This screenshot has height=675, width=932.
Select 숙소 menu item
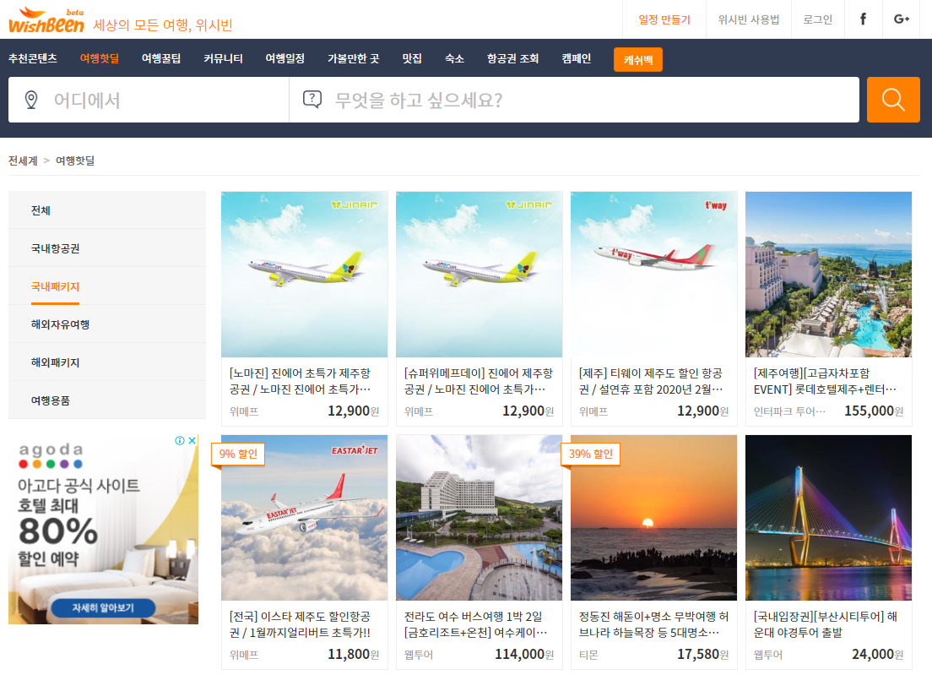pyautogui.click(x=455, y=58)
